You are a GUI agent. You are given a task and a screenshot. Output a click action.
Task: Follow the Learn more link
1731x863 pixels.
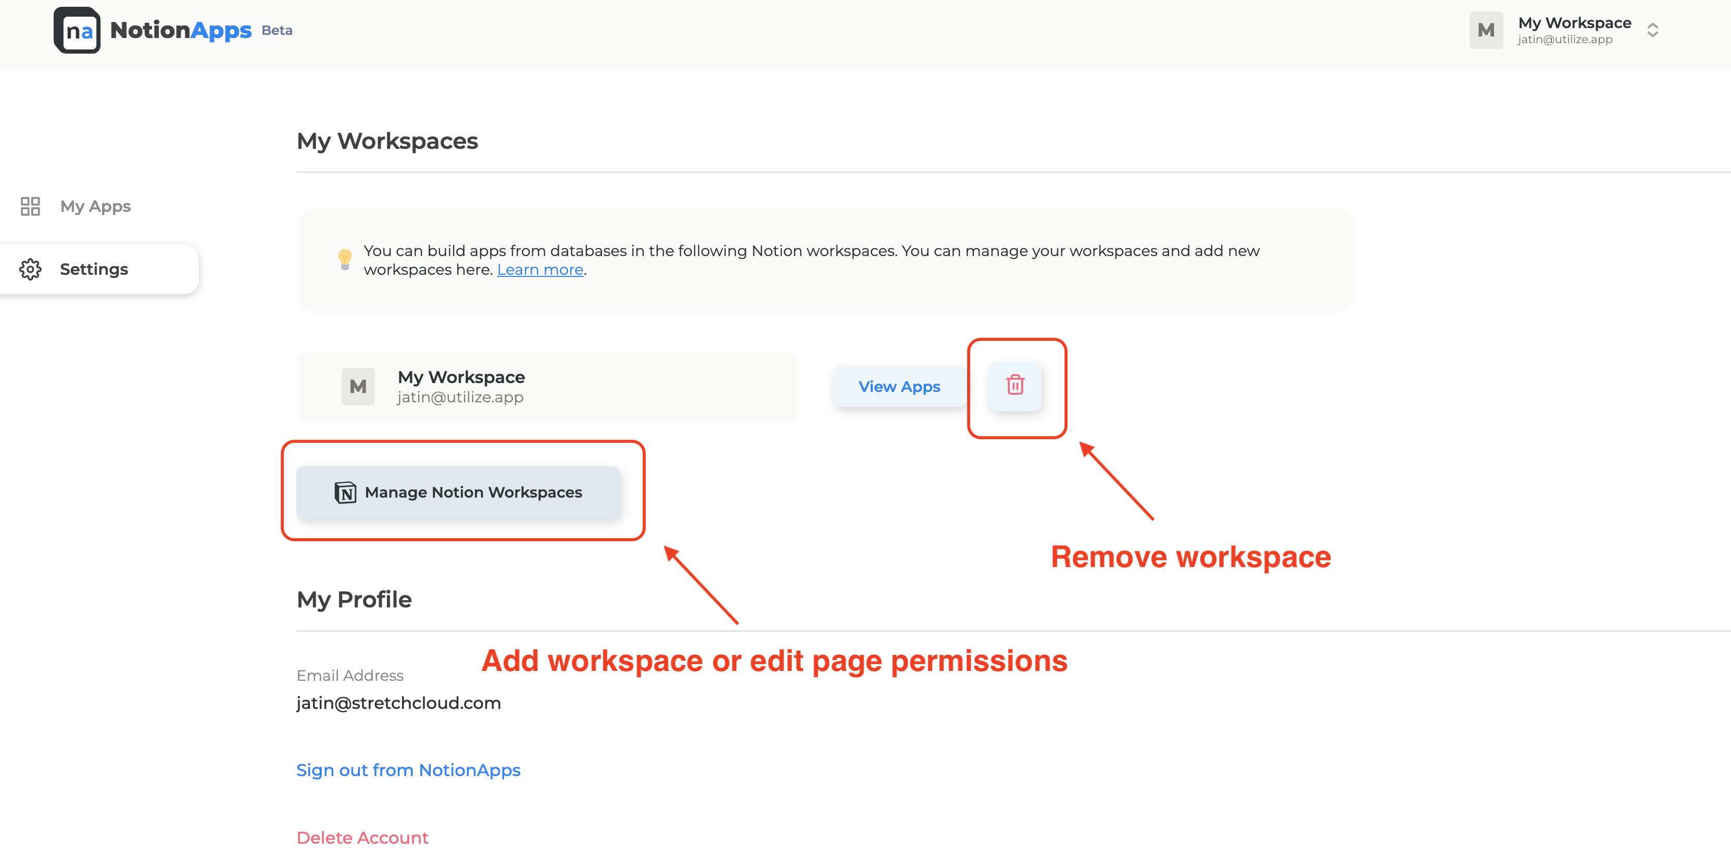click(x=540, y=269)
